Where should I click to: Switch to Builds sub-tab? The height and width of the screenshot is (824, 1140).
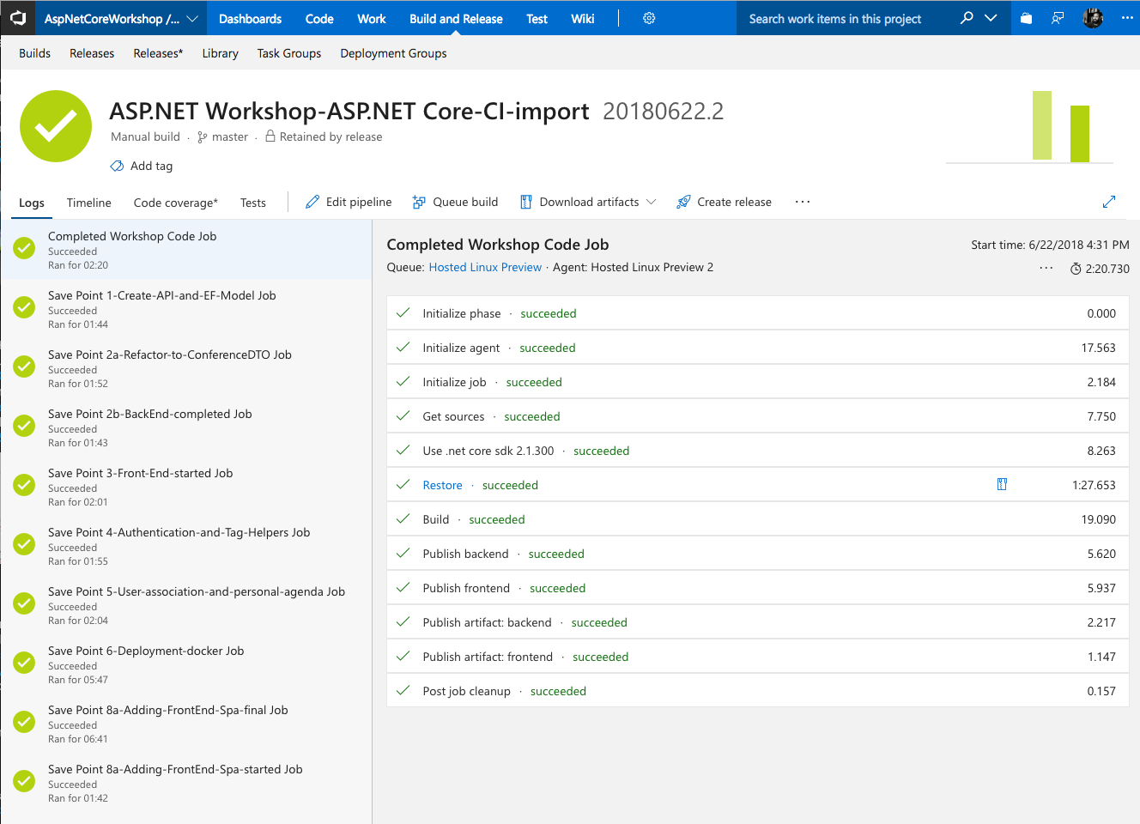(34, 53)
